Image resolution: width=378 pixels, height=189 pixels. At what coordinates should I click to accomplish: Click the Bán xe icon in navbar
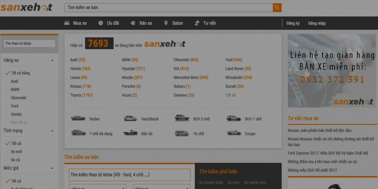point(133,23)
